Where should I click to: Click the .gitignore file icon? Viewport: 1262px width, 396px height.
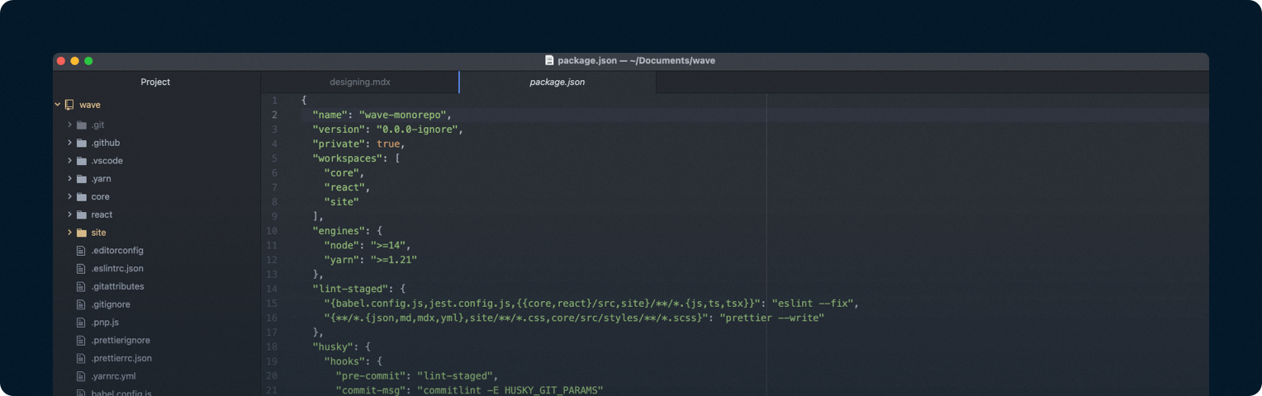pos(81,305)
